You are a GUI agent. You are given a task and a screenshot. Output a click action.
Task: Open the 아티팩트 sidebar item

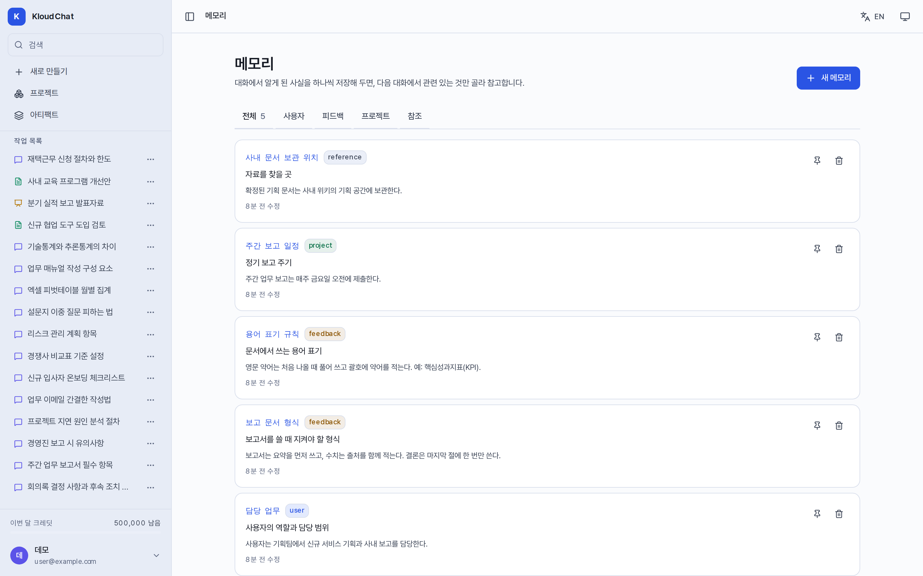tap(86, 115)
